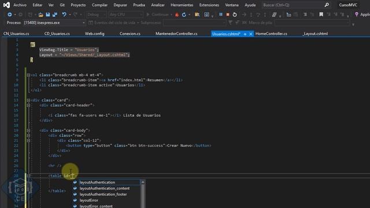Open the Herramientas menu

tap(182, 5)
